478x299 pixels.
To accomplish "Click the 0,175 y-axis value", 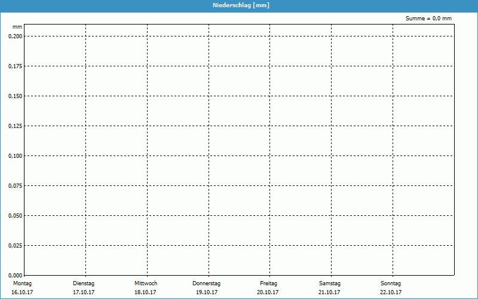I will pos(16,66).
